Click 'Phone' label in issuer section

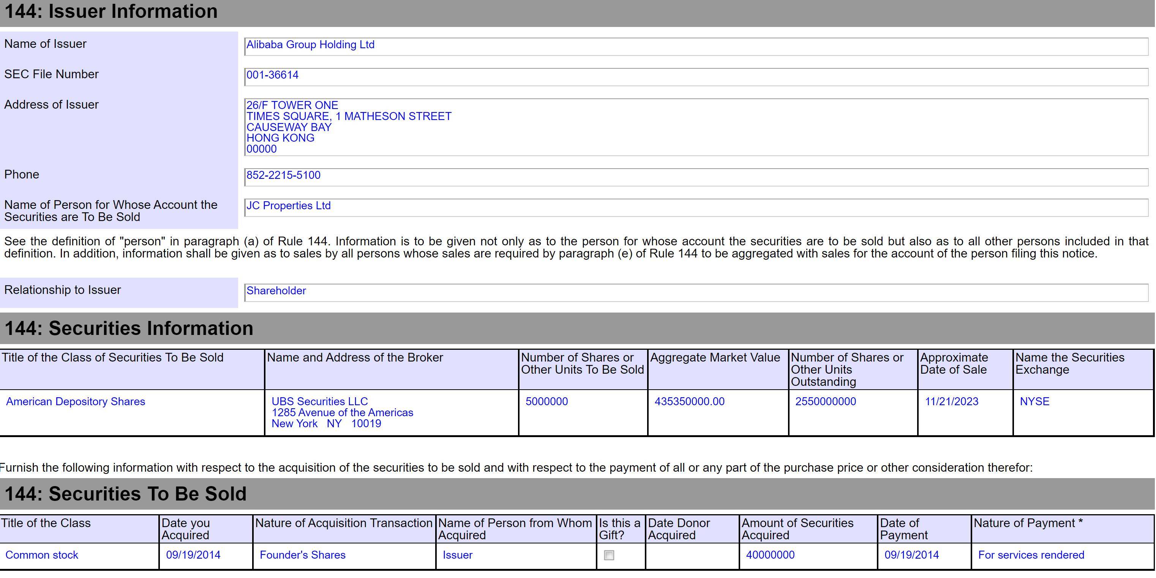(x=22, y=175)
